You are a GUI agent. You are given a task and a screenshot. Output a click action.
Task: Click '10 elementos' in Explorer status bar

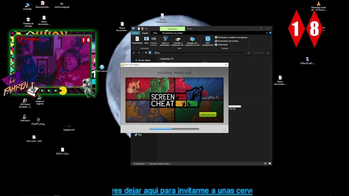coord(139,164)
